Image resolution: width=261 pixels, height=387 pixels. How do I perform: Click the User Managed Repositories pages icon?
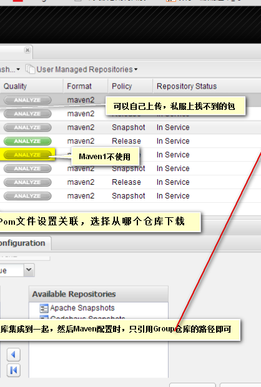tap(30, 69)
